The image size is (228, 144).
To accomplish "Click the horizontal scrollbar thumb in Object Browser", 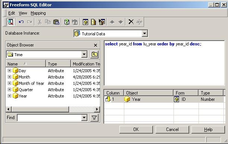I will (x=40, y=109).
